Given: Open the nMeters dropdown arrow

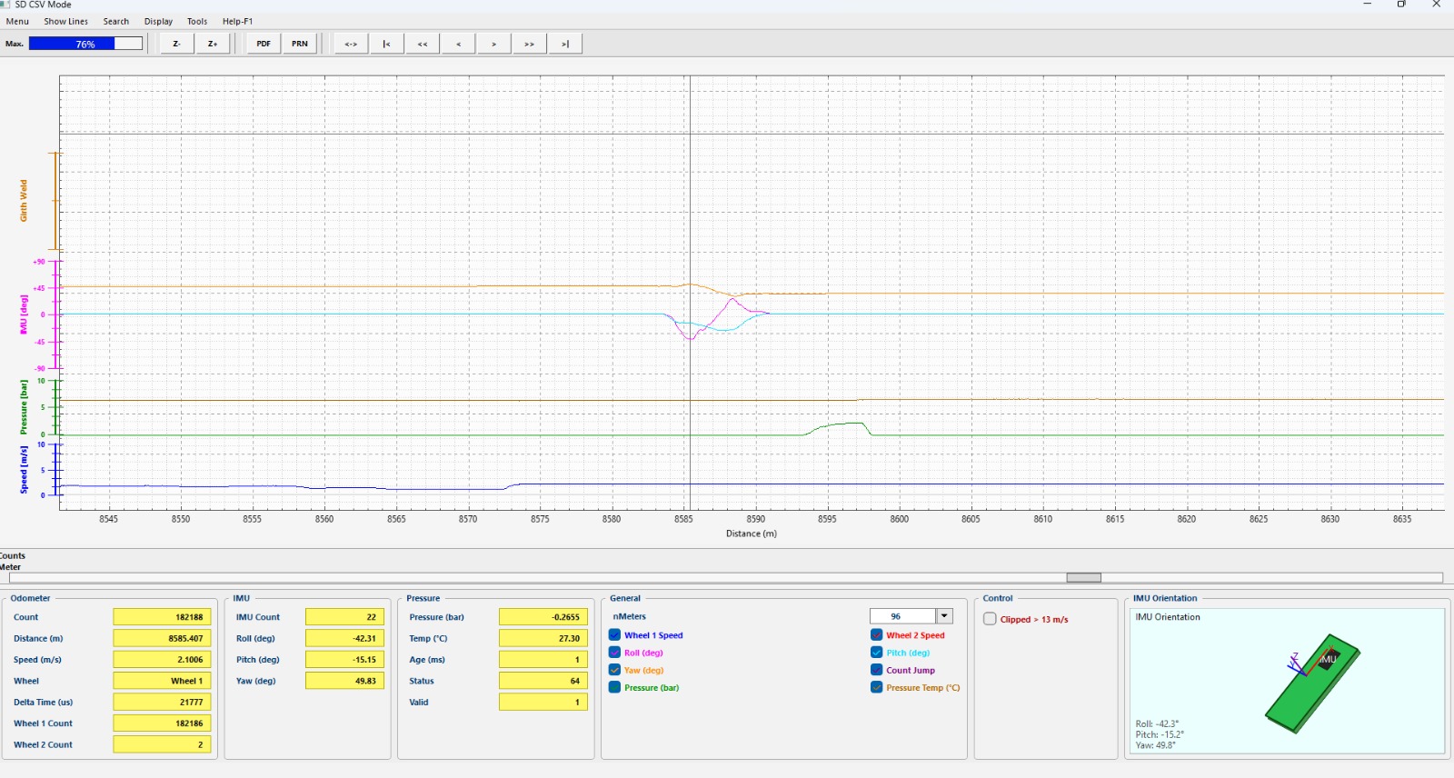Looking at the screenshot, I should click(x=944, y=616).
